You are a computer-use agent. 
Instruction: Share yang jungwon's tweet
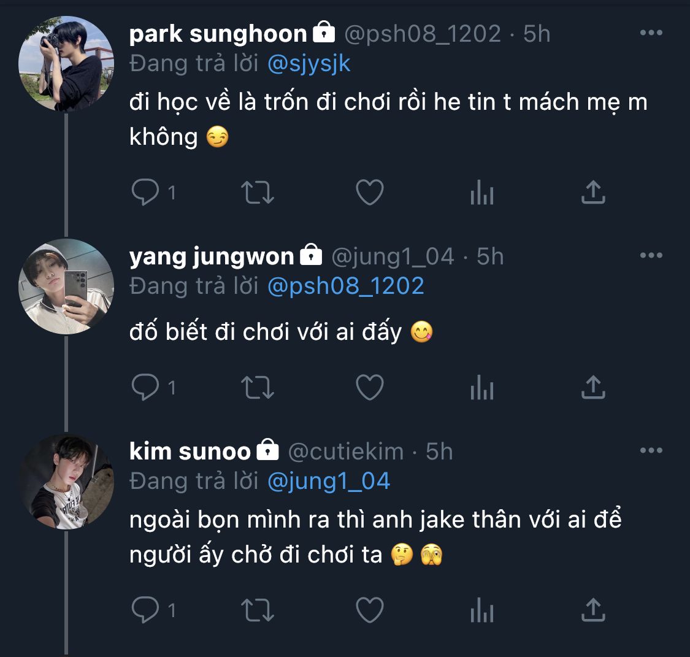pos(593,388)
